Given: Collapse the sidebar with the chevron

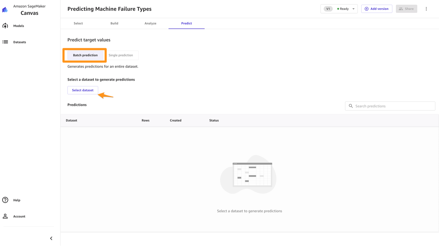Looking at the screenshot, I should pos(51,238).
